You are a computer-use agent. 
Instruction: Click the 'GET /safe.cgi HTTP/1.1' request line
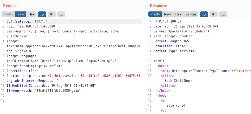(27, 21)
